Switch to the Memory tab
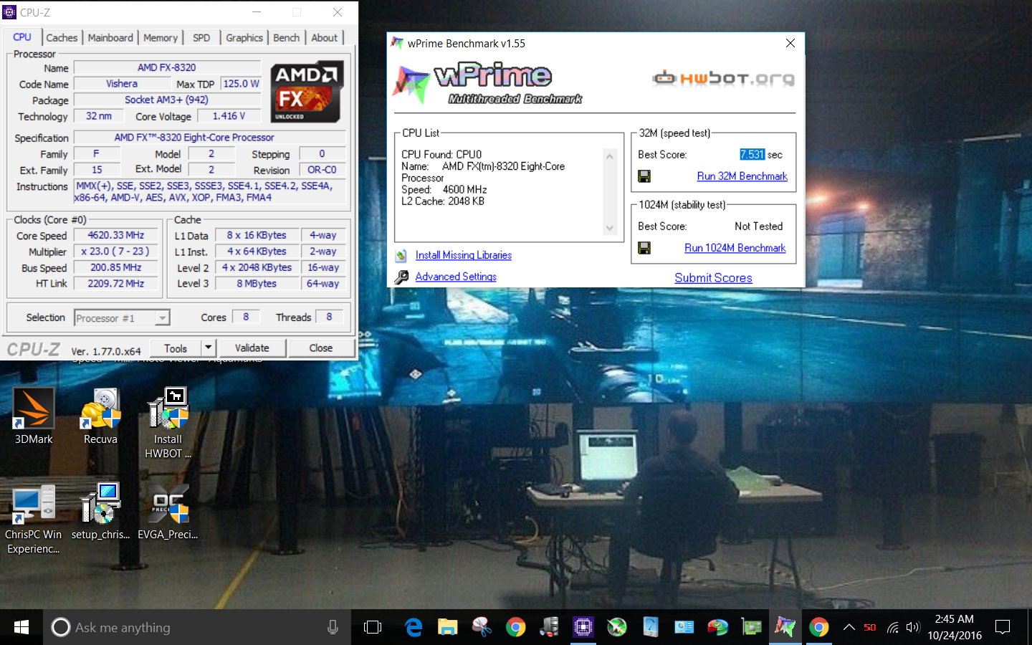The width and height of the screenshot is (1032, 645). 161,38
